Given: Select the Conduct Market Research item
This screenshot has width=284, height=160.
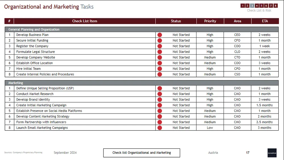Looking at the screenshot, I should point(35,94).
